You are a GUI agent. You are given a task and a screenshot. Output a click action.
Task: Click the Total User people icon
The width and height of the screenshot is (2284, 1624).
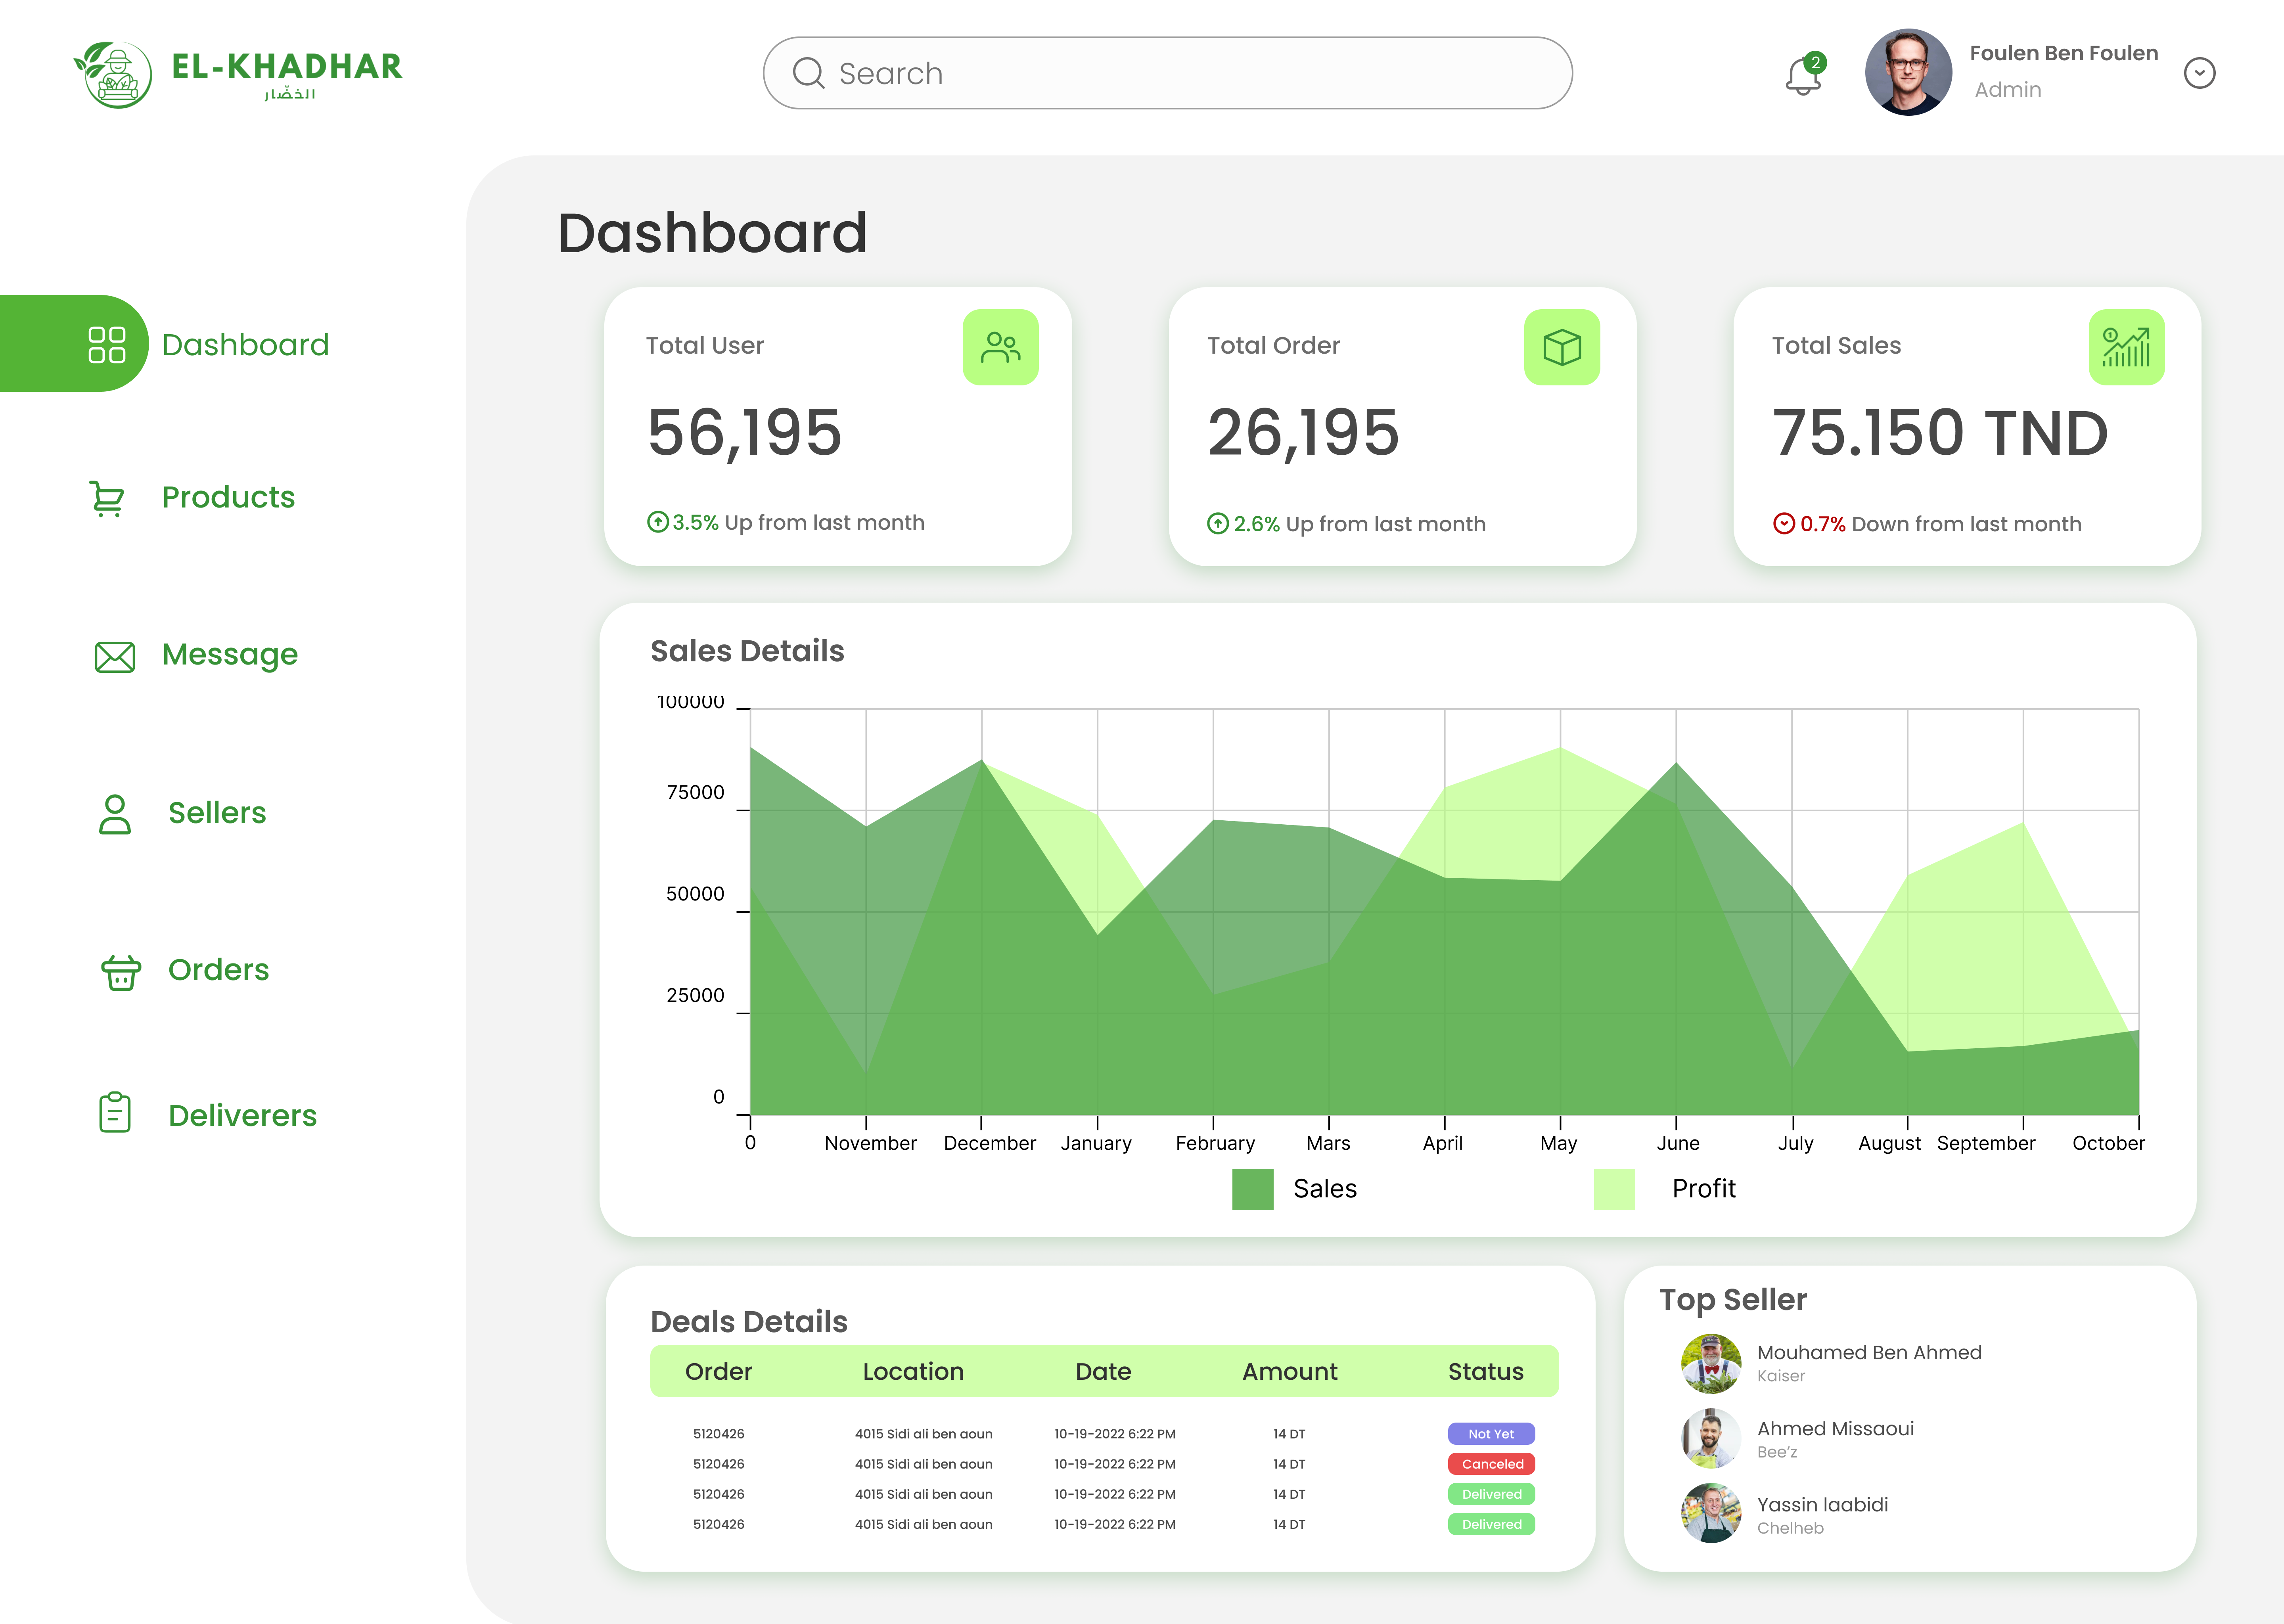pos(1000,347)
